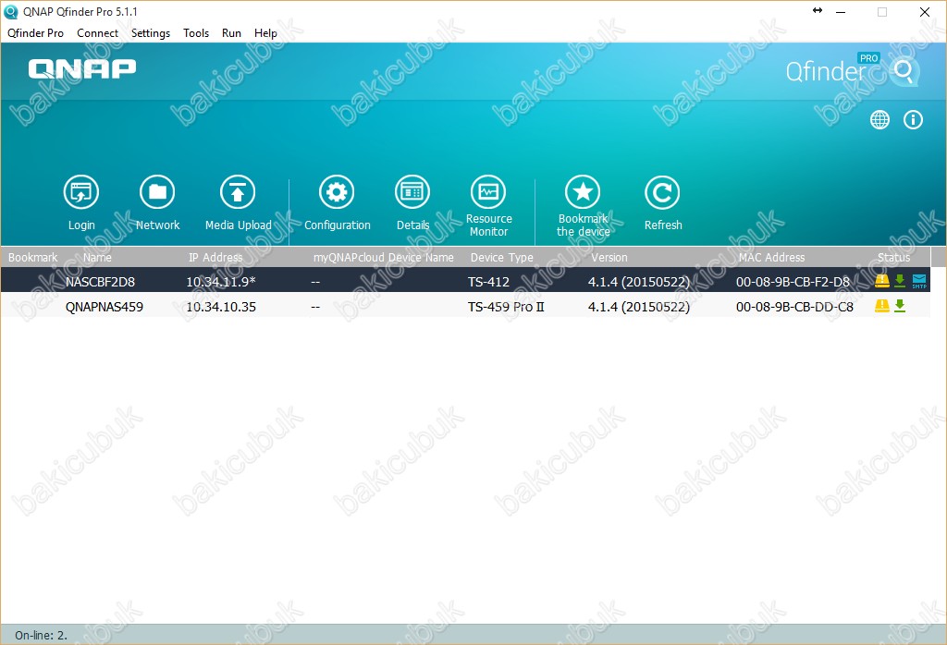Open the Help menu

265,33
